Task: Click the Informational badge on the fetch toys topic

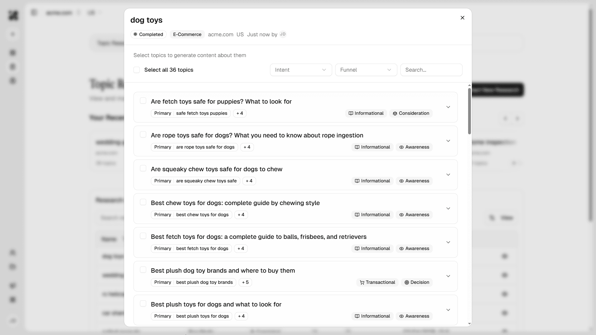Action: pyautogui.click(x=372, y=248)
